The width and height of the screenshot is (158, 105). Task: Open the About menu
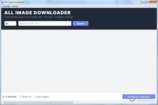(15, 6)
